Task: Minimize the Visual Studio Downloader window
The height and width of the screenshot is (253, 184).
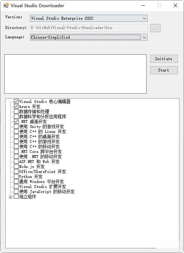Action: pos(143,5)
